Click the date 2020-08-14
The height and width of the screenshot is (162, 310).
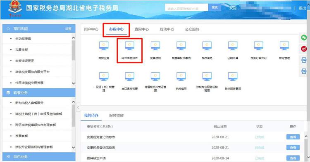click(220, 158)
